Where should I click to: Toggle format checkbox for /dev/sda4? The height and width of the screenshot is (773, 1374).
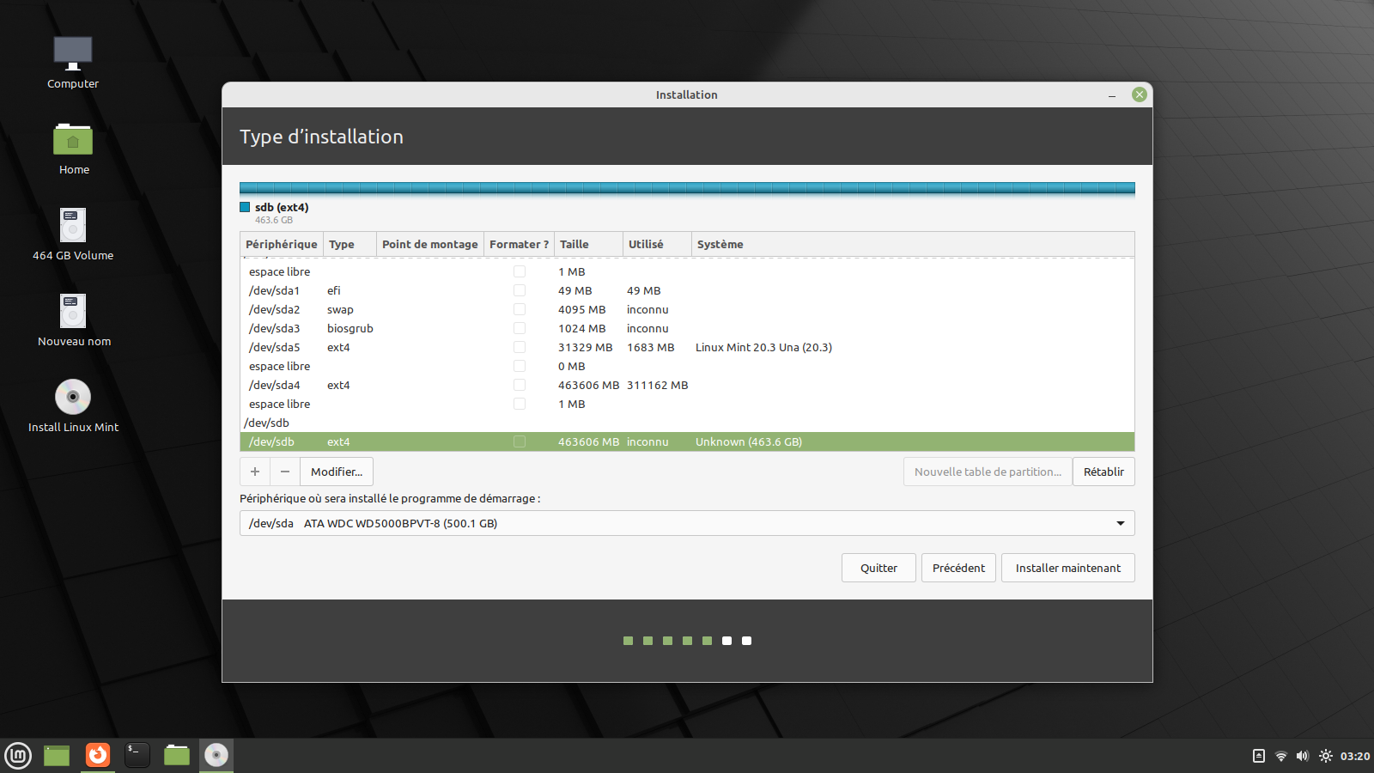coord(520,385)
